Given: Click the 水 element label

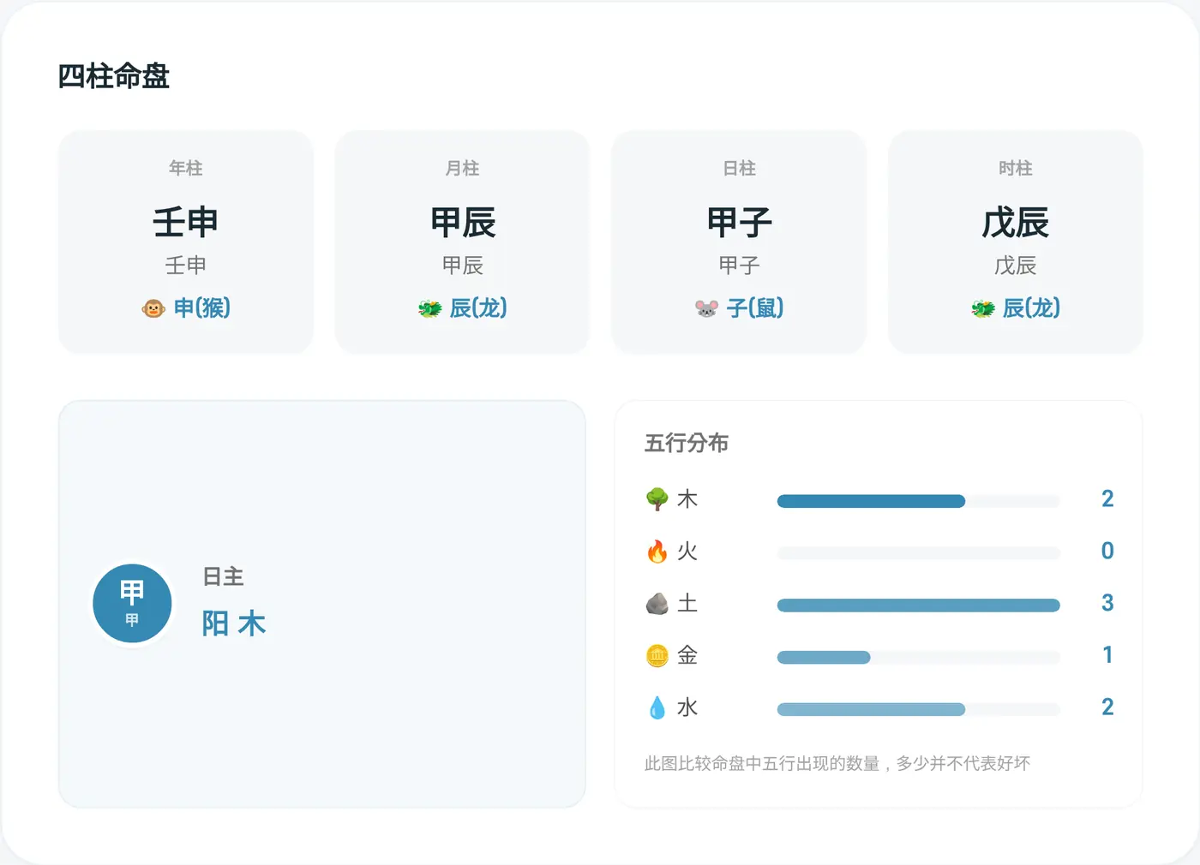Looking at the screenshot, I should [687, 708].
